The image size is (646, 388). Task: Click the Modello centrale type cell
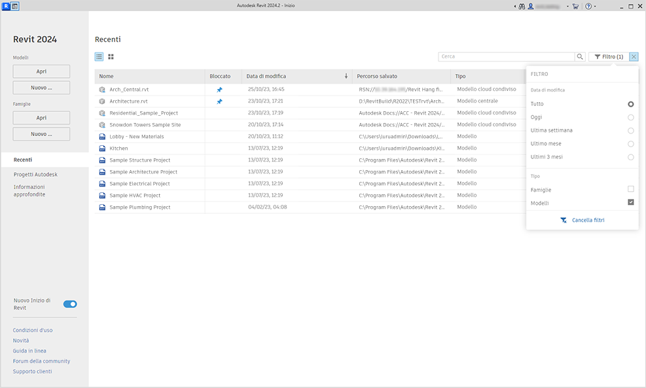[x=477, y=101]
